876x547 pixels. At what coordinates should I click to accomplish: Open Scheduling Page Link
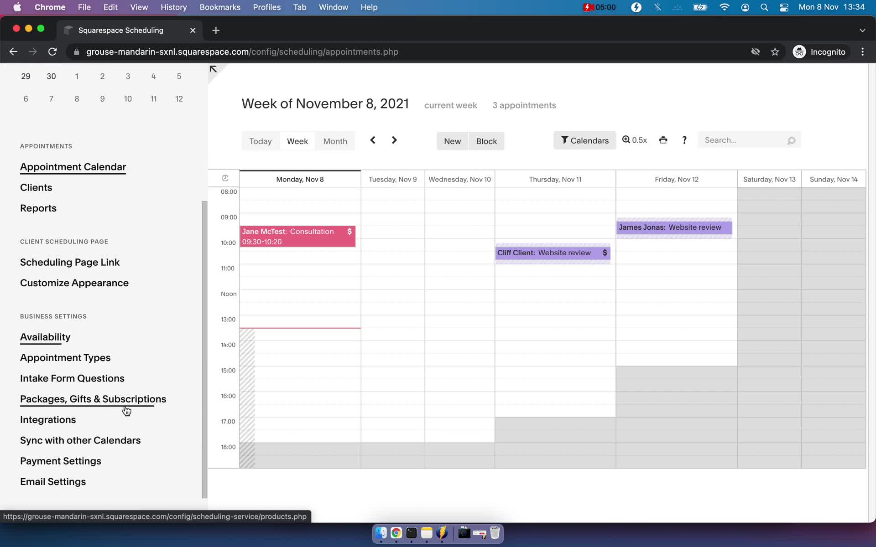point(70,262)
